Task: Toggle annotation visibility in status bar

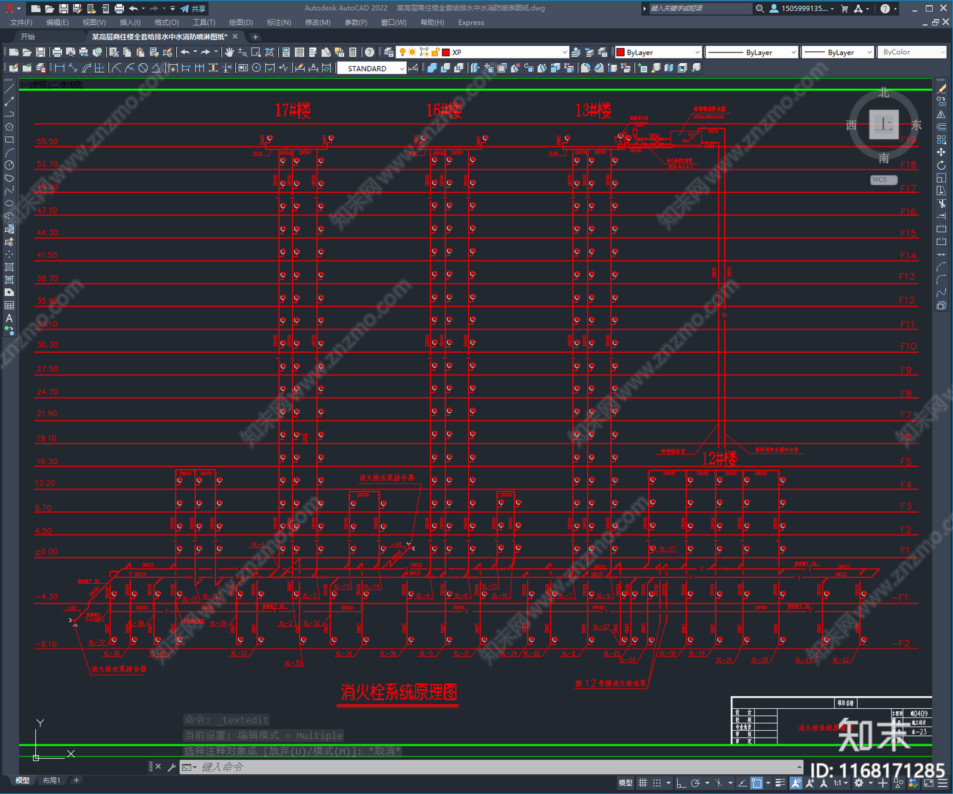Action: (796, 783)
